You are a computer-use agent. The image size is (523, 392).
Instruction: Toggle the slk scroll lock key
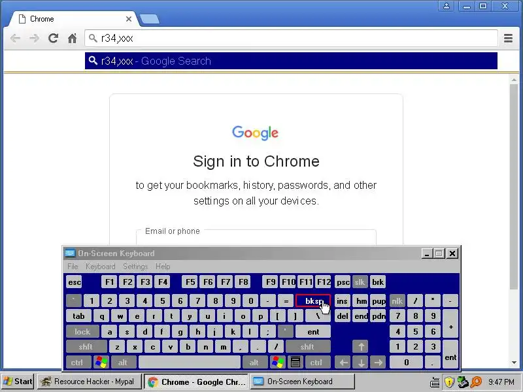[360, 282]
